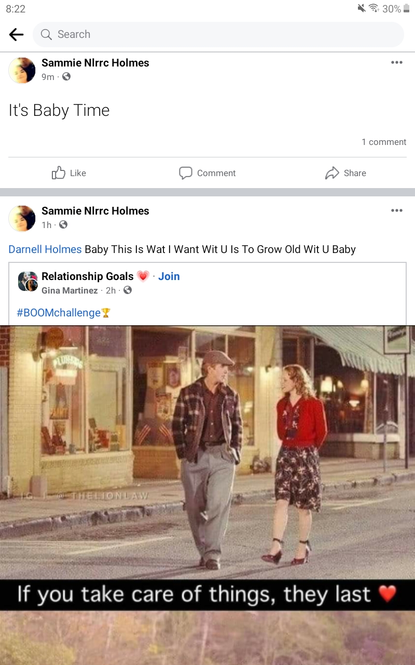The height and width of the screenshot is (665, 415).
Task: Open tagged profile Darnell Holmes
Action: click(x=45, y=249)
